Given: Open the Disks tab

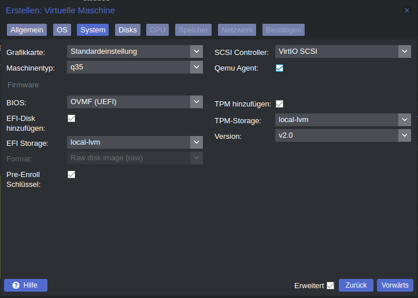Looking at the screenshot, I should coord(128,30).
